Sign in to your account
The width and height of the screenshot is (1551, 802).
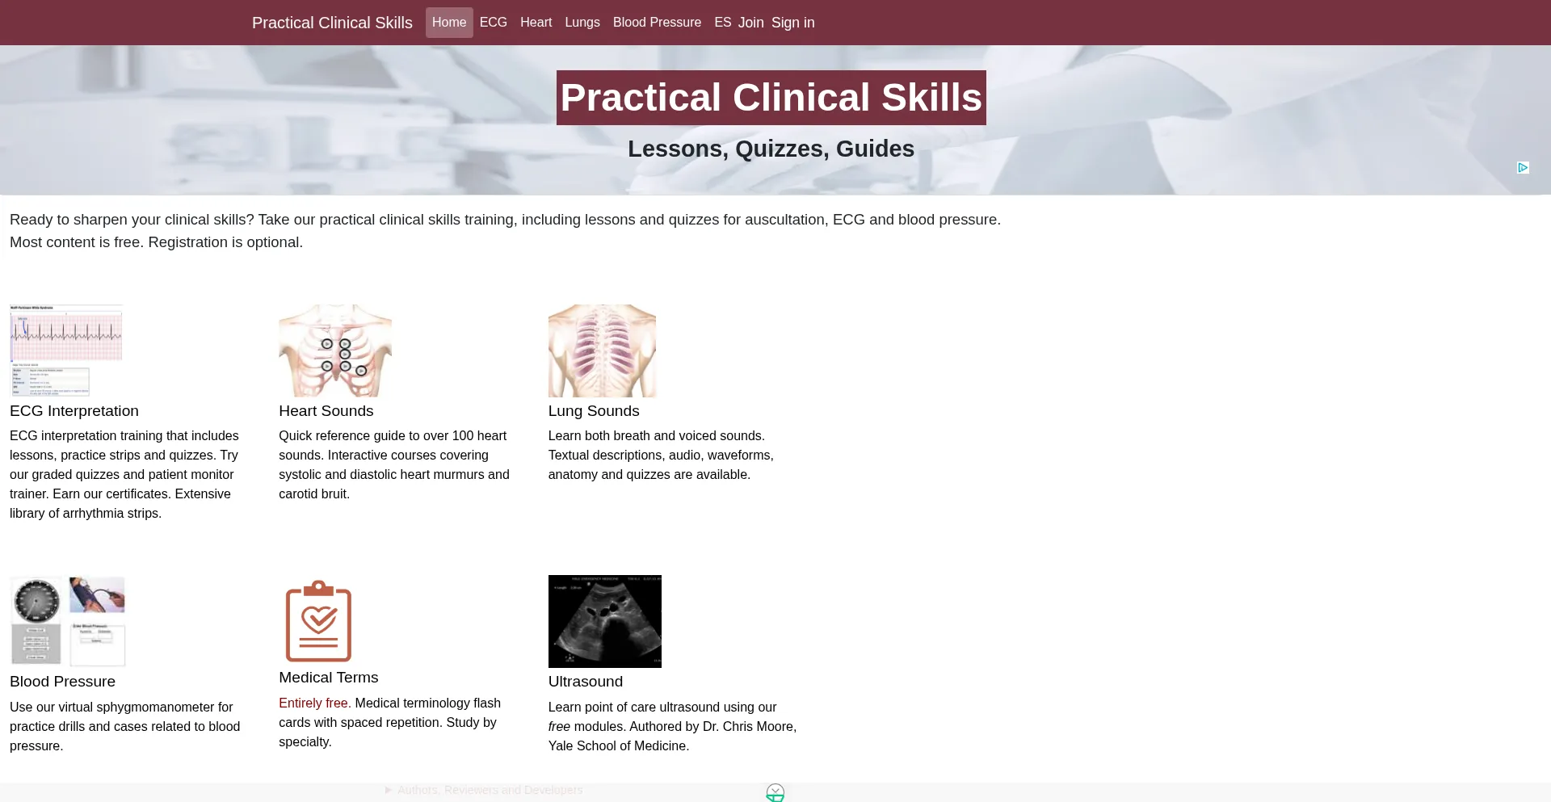pos(792,22)
